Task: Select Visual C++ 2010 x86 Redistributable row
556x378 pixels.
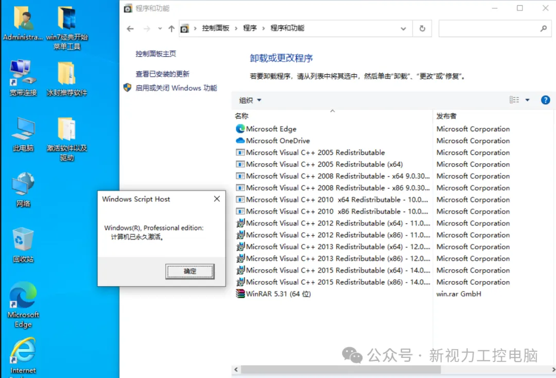Action: [332, 211]
